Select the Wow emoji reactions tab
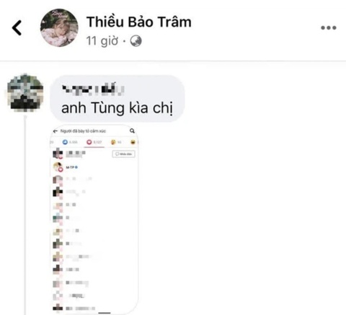 pyautogui.click(x=116, y=142)
